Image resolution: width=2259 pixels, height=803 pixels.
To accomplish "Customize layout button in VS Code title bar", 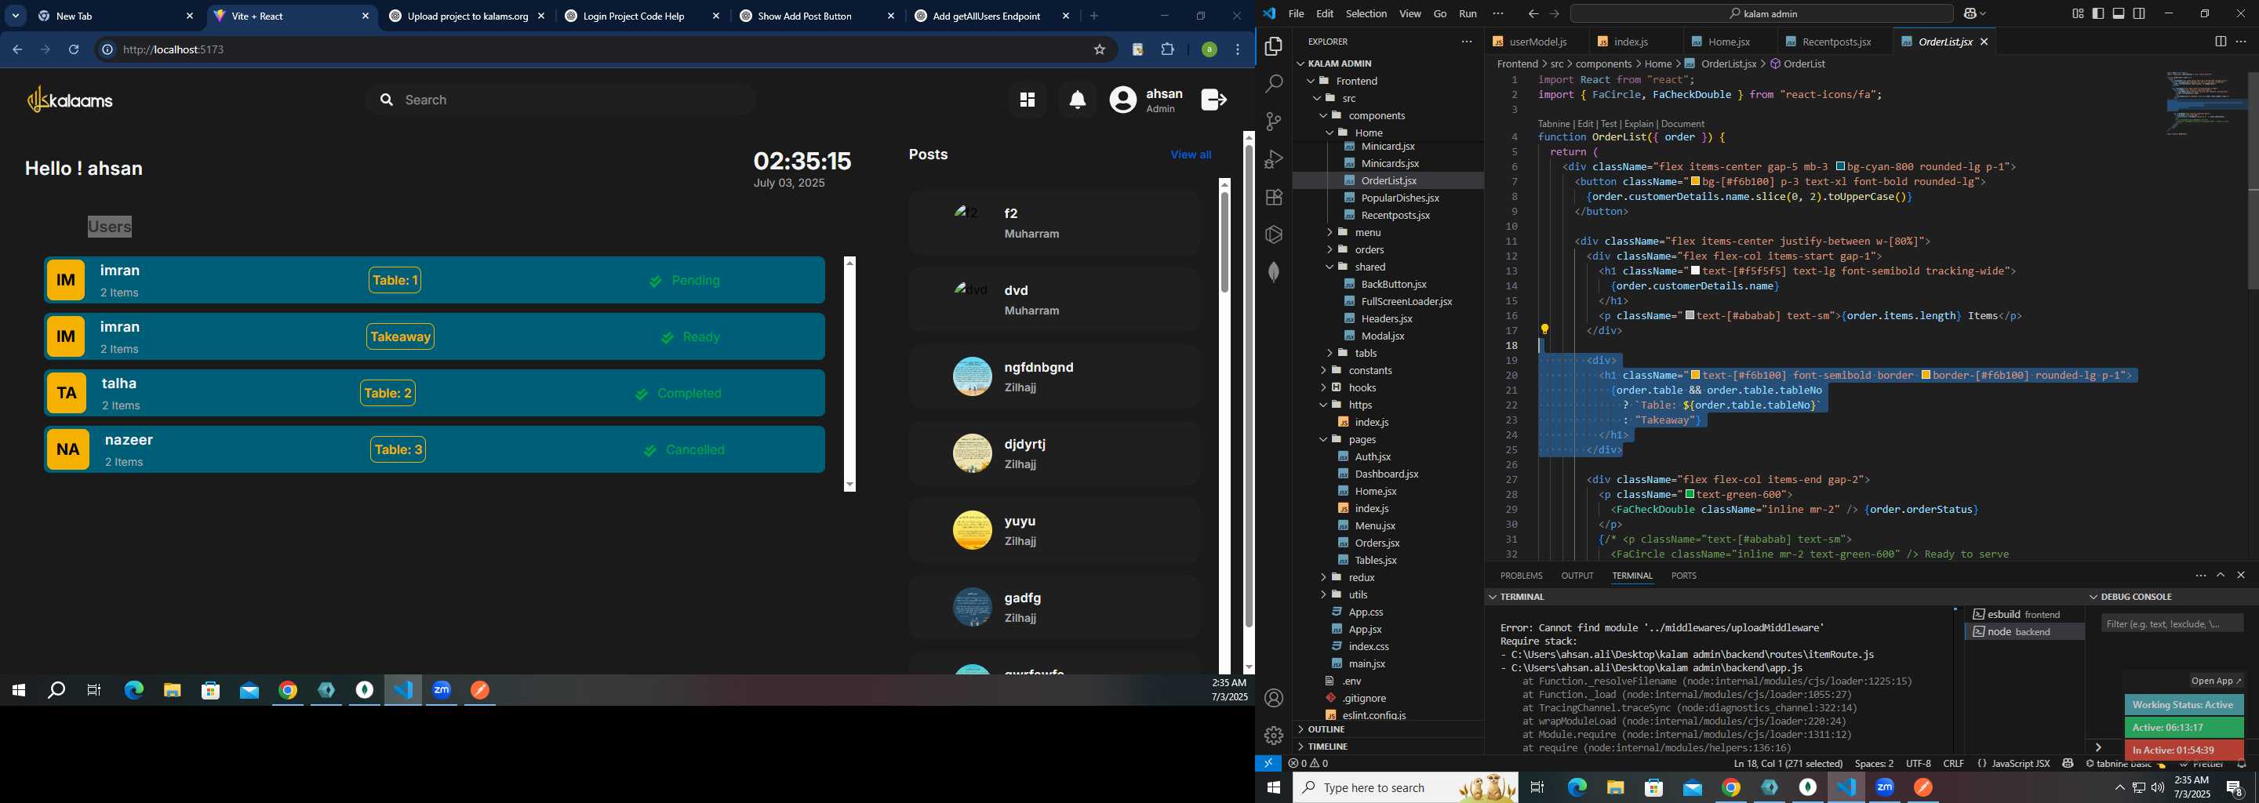I will point(2078,14).
